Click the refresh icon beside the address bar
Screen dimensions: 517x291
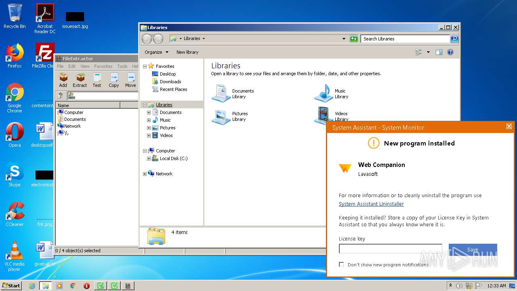point(354,39)
